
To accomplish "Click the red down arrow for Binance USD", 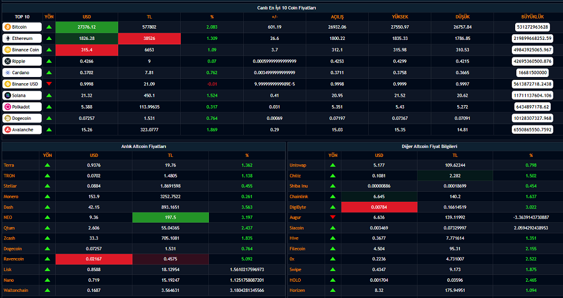I will [x=49, y=84].
